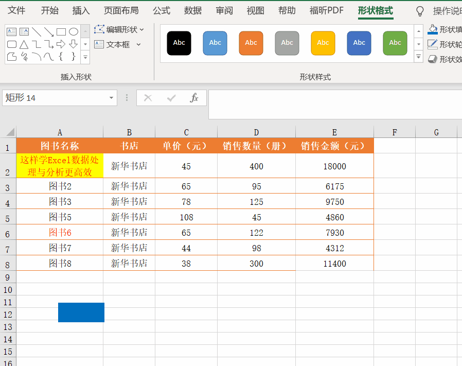
Task: Select the triangle shape
Action: [24, 44]
